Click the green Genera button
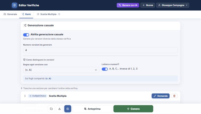Image resolution: width=201 pixels, height=114 pixels. (x=133, y=109)
